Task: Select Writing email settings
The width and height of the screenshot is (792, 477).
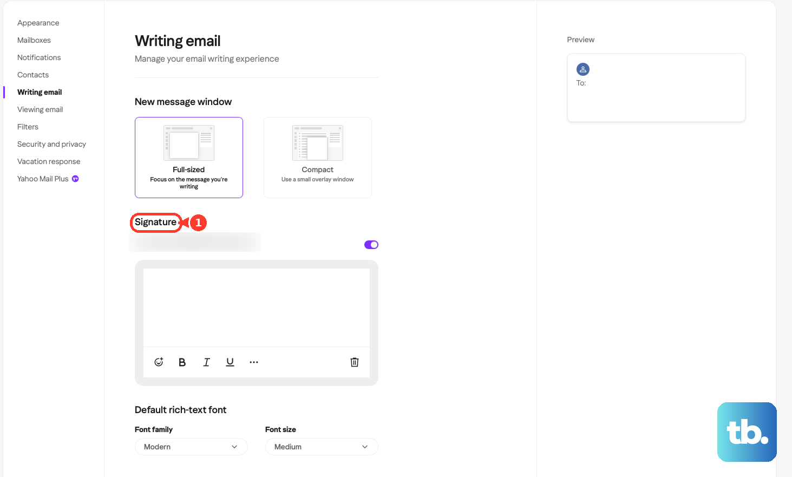Action: [40, 92]
